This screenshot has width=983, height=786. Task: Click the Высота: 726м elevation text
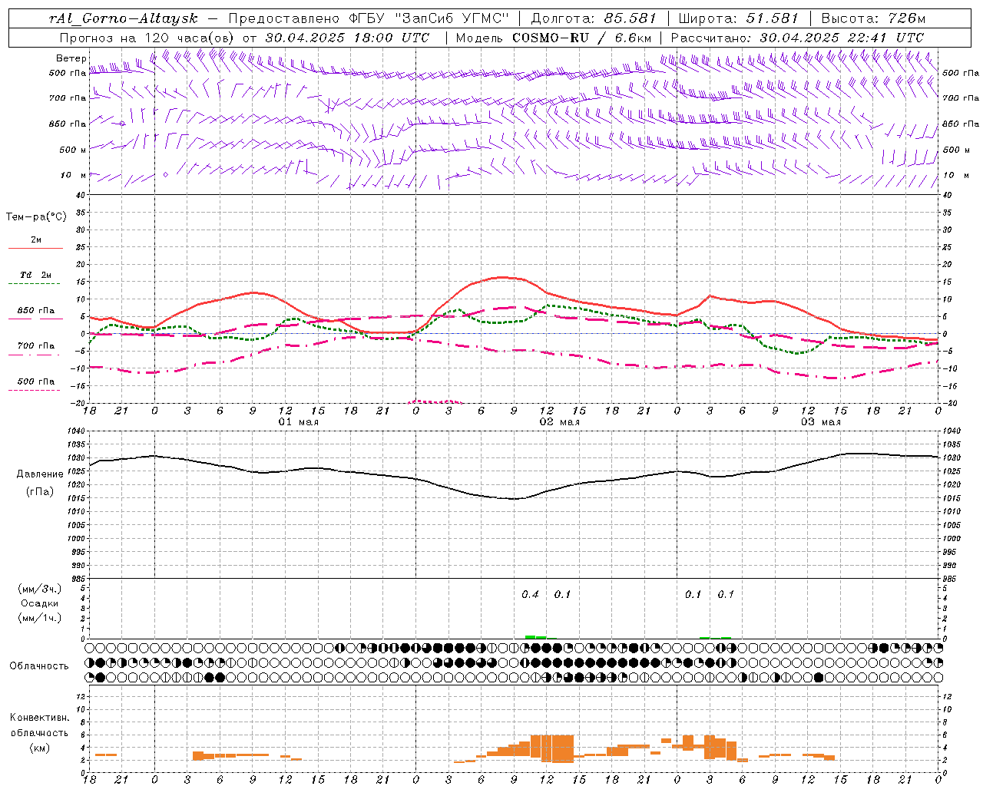click(873, 18)
